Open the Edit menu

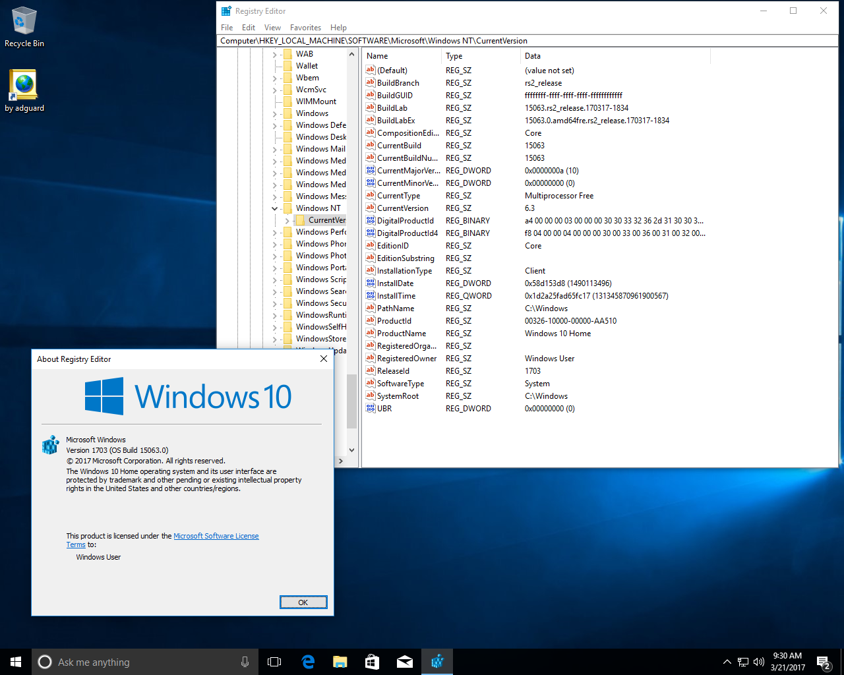[249, 28]
